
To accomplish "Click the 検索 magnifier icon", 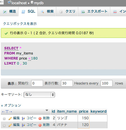I will coord(42,12).
